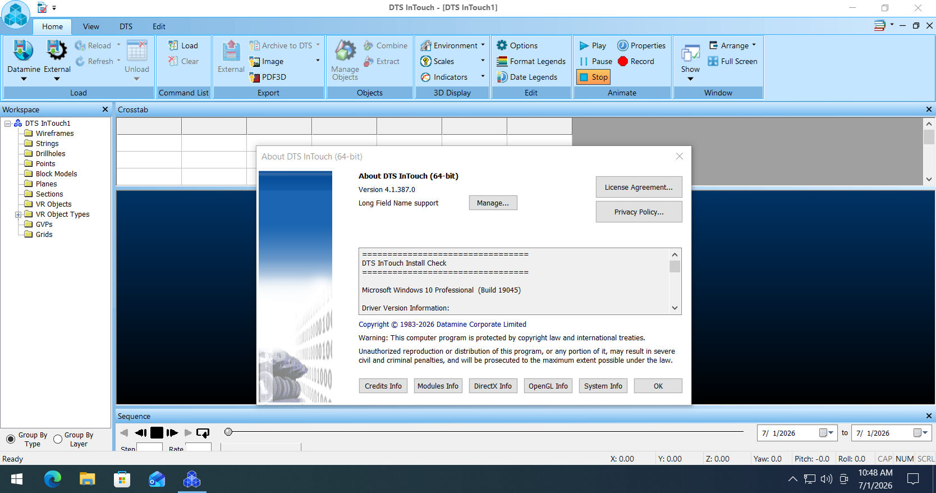Open the sequence start date picker

click(x=826, y=432)
